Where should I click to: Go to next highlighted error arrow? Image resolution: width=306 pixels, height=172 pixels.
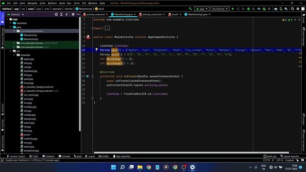click(299, 20)
